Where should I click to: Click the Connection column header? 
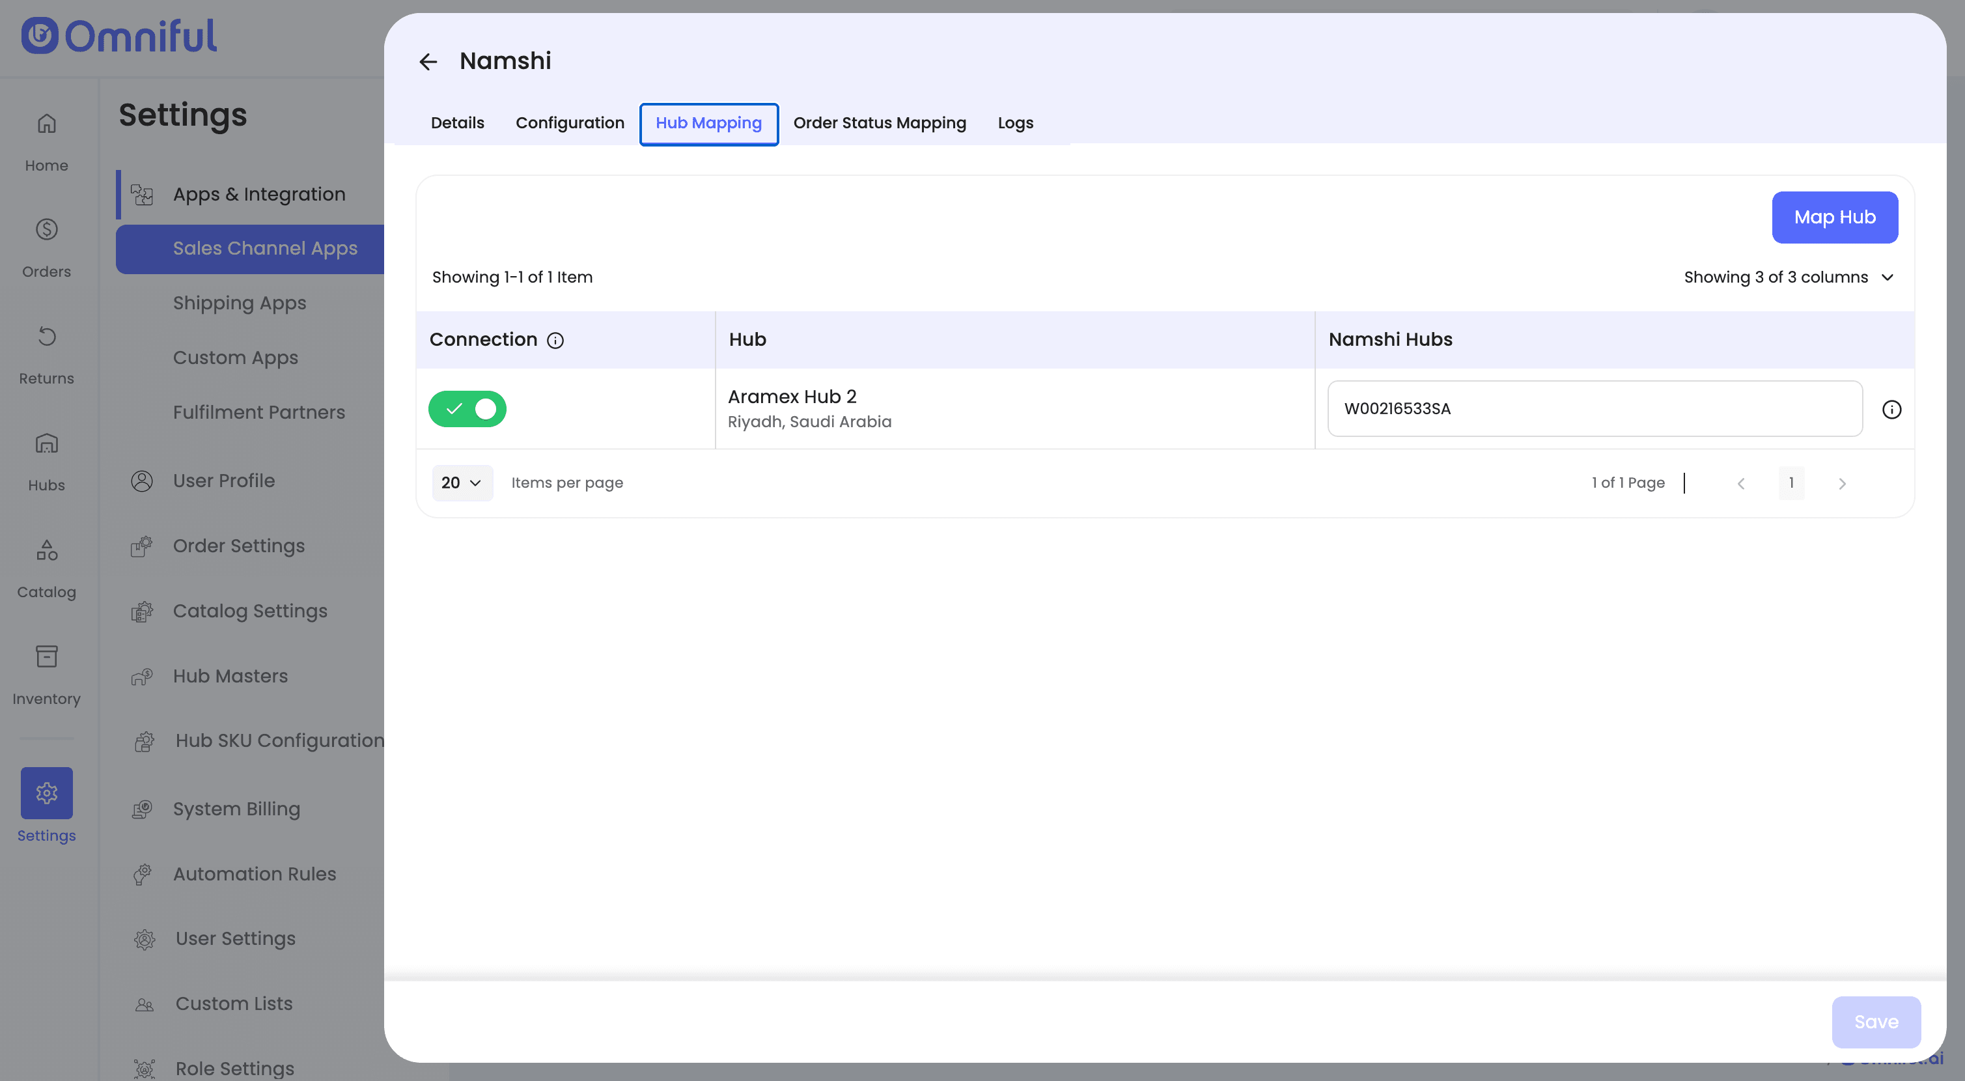click(x=484, y=339)
